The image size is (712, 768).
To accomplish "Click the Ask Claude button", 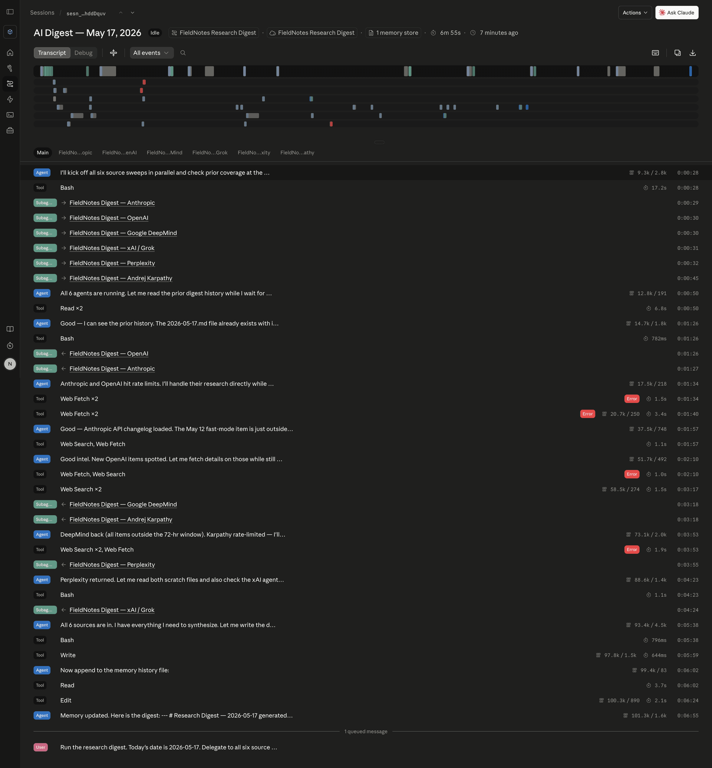I will [x=676, y=13].
